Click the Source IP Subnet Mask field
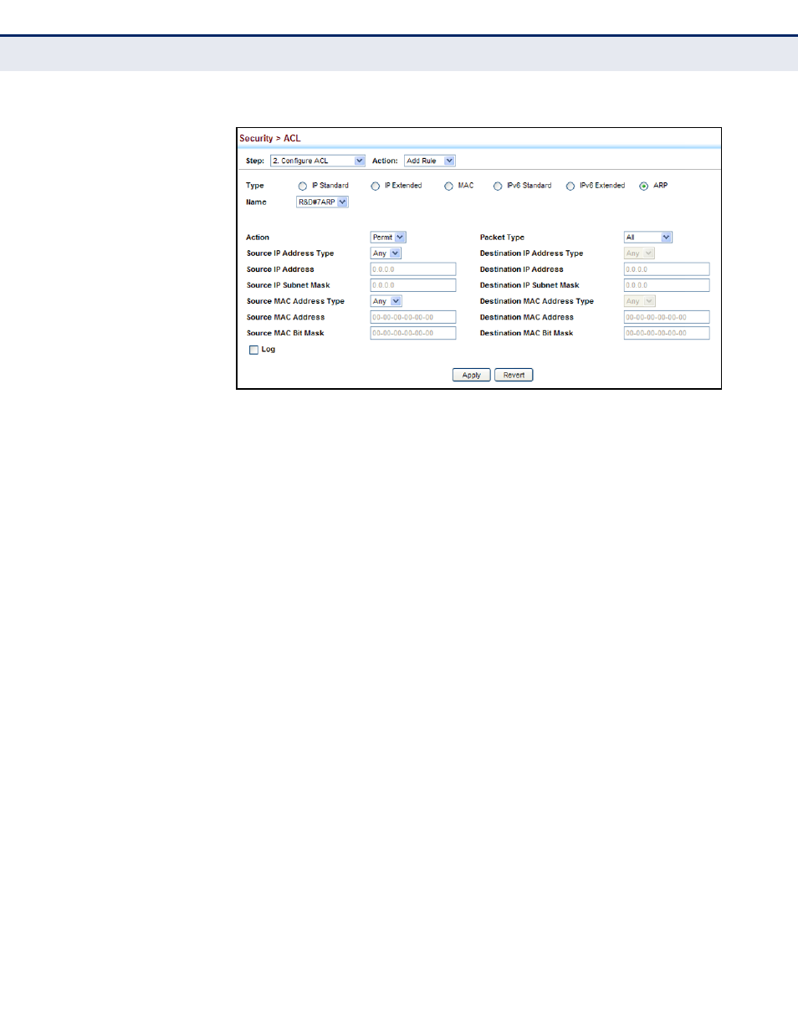Image resolution: width=798 pixels, height=1033 pixels. pos(412,284)
